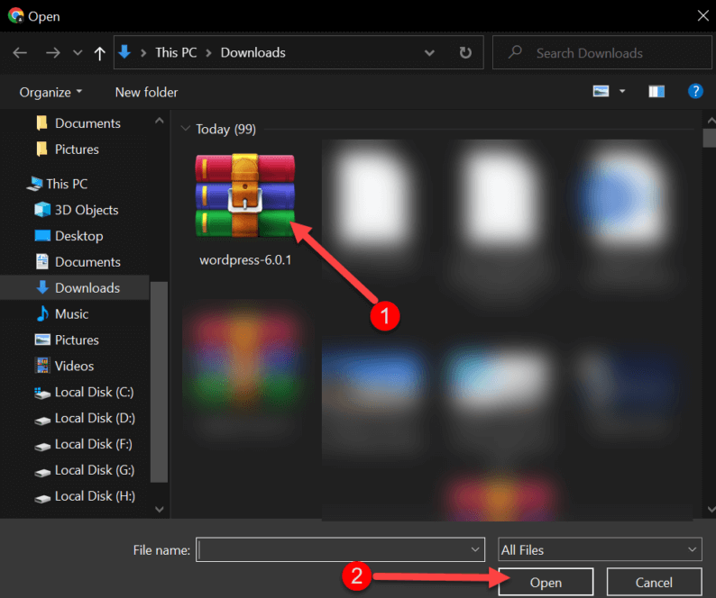Screen dimensions: 716x598
Task: Click the sidebar scroll up arrow
Action: click(160, 121)
